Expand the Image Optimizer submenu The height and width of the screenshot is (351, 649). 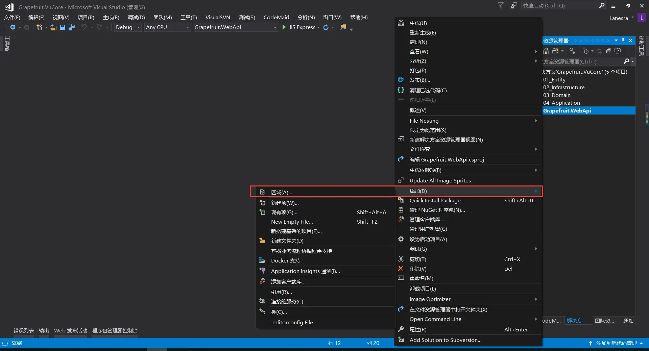coord(468,299)
